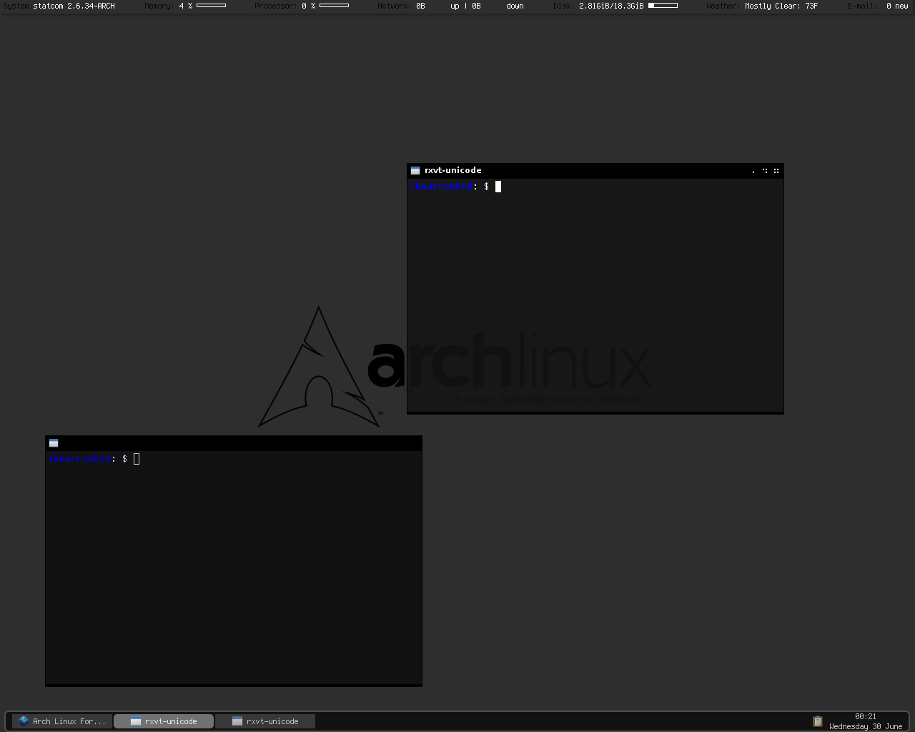Click the clock showing 00:21 Wednesday 30 June

(x=866, y=721)
